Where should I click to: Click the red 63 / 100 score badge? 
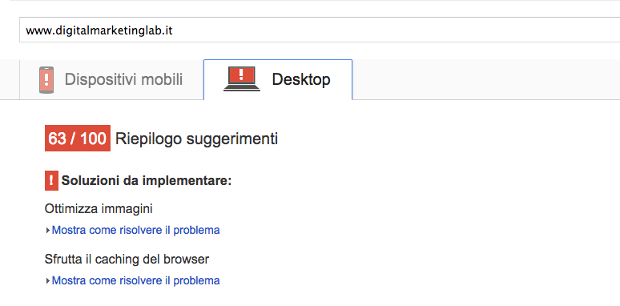coord(78,139)
